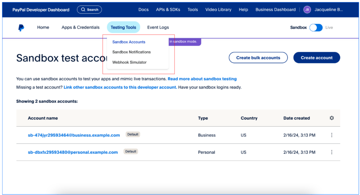Image resolution: width=360 pixels, height=195 pixels.
Task: Click the Search box in header
Action: coord(89,10)
